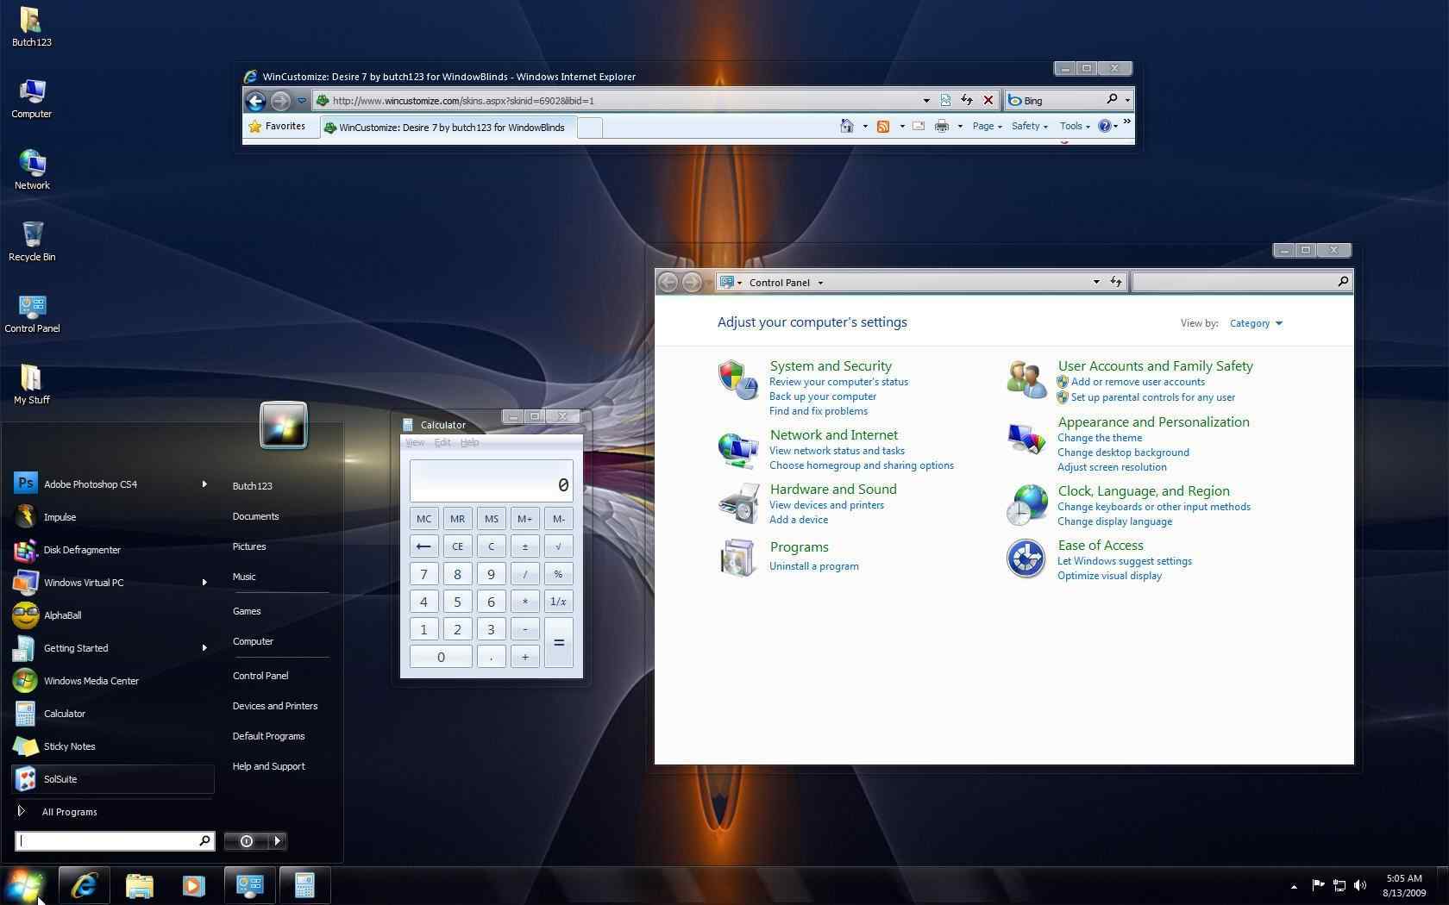Click the Internet Explorer taskbar icon

[84, 885]
